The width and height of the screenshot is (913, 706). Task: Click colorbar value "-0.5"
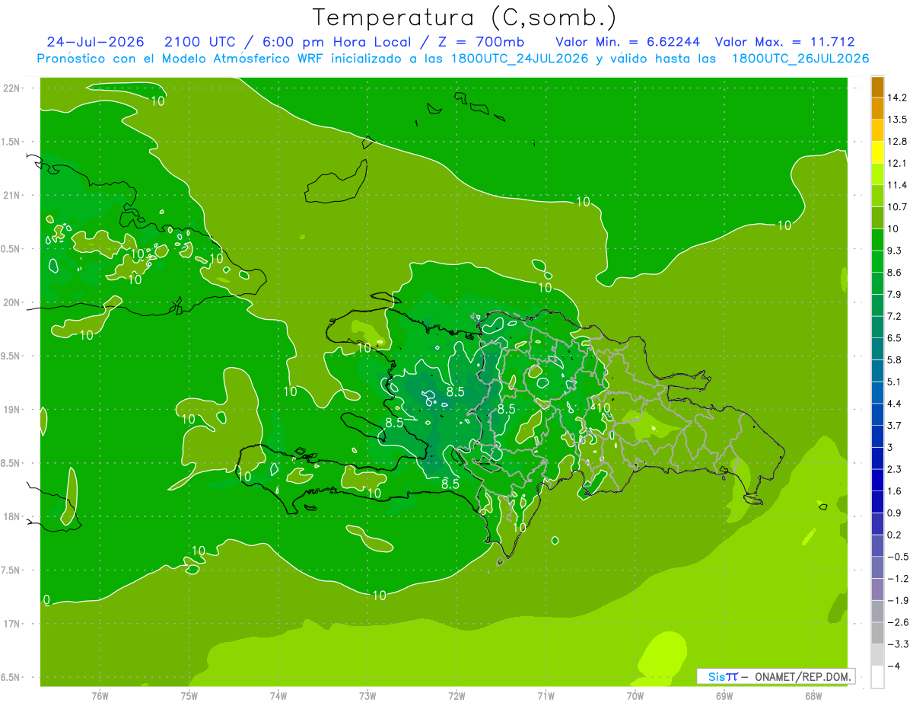tap(898, 557)
